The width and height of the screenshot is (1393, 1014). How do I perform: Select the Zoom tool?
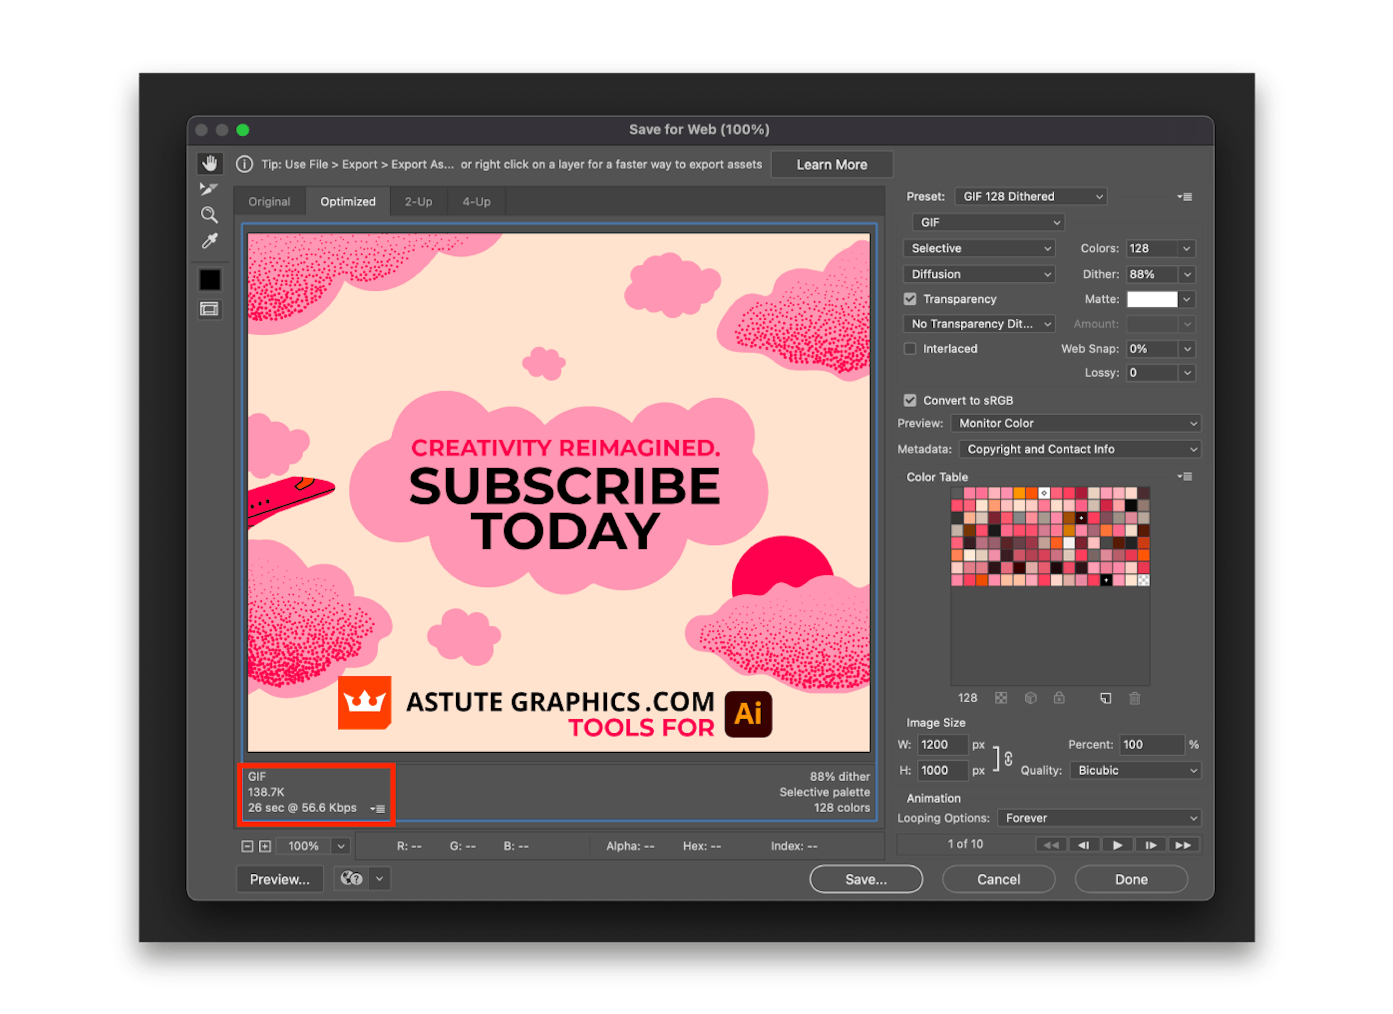(x=209, y=214)
